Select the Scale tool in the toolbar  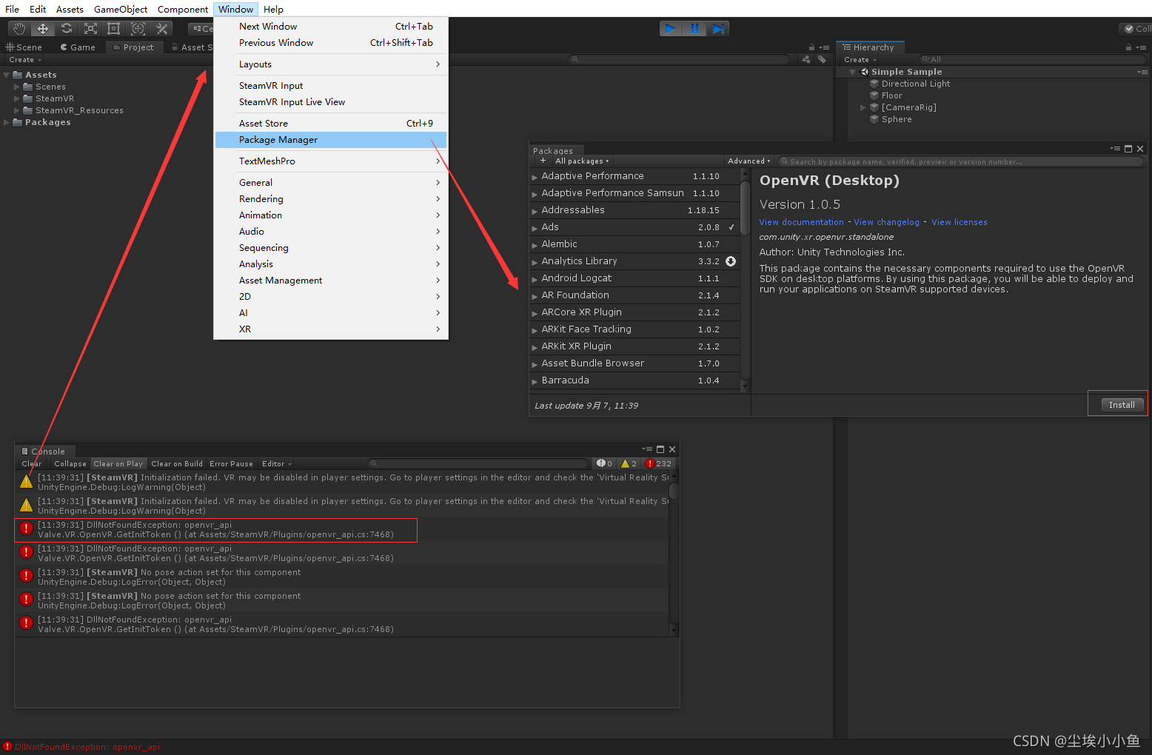pyautogui.click(x=90, y=29)
